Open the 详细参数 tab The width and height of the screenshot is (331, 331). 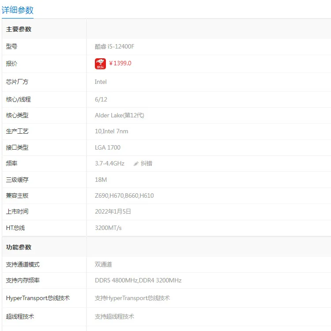click(18, 10)
